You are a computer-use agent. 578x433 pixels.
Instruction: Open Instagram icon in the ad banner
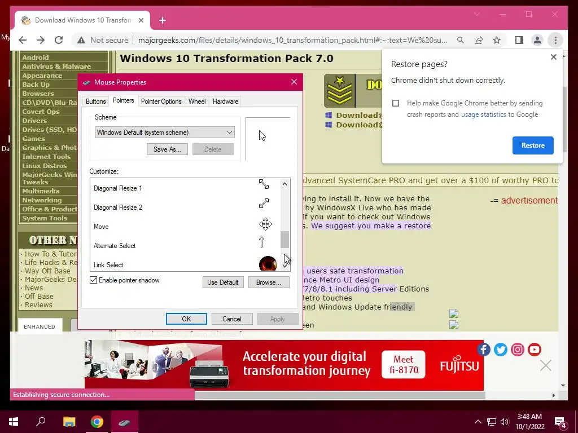[517, 350]
